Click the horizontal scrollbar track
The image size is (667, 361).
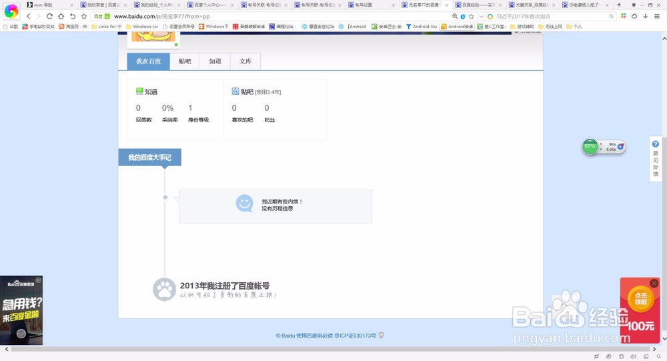[x=330, y=349]
